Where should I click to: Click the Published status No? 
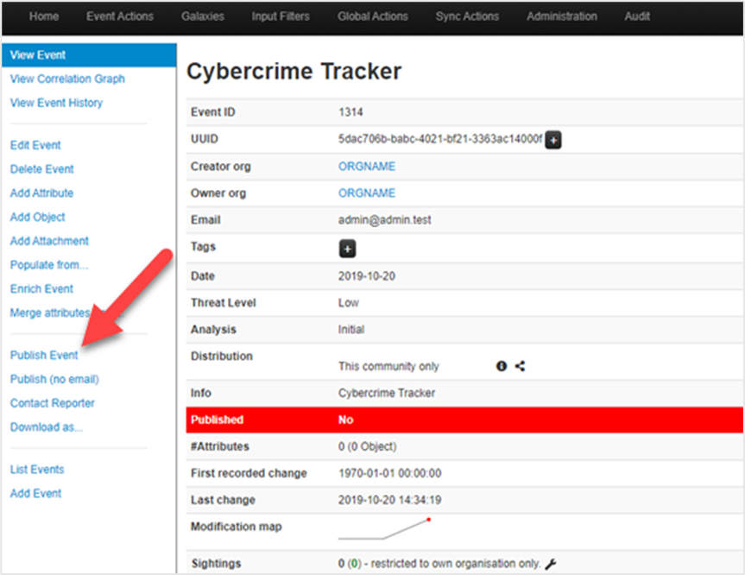point(345,420)
